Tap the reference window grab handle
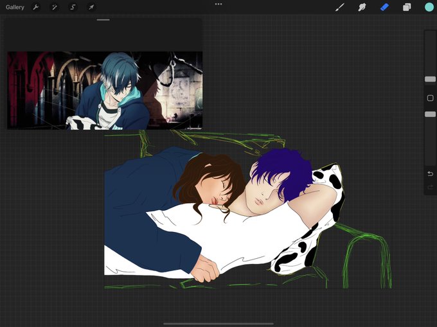The image size is (437, 327). click(x=103, y=20)
